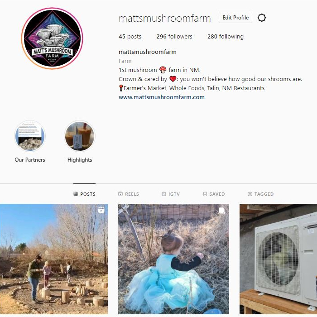The height and width of the screenshot is (317, 317).
Task: Open the settings gear icon
Action: click(262, 18)
